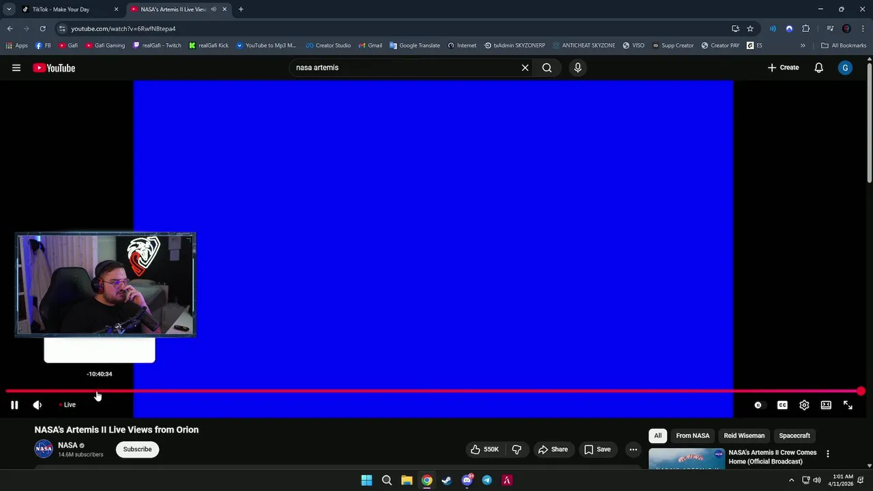Open File Explorer from taskbar
This screenshot has width=873, height=491.
coord(406,480)
